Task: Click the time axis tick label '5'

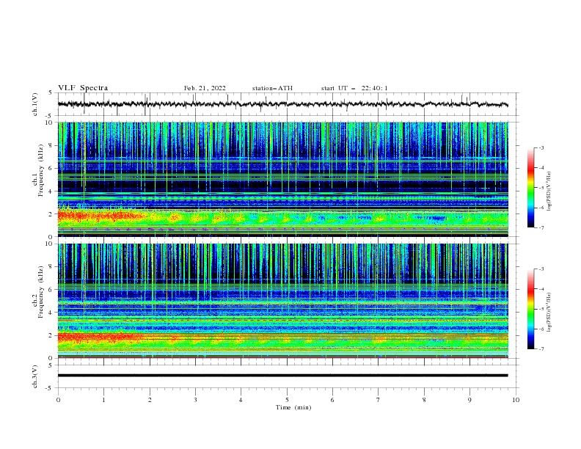Action: point(287,400)
